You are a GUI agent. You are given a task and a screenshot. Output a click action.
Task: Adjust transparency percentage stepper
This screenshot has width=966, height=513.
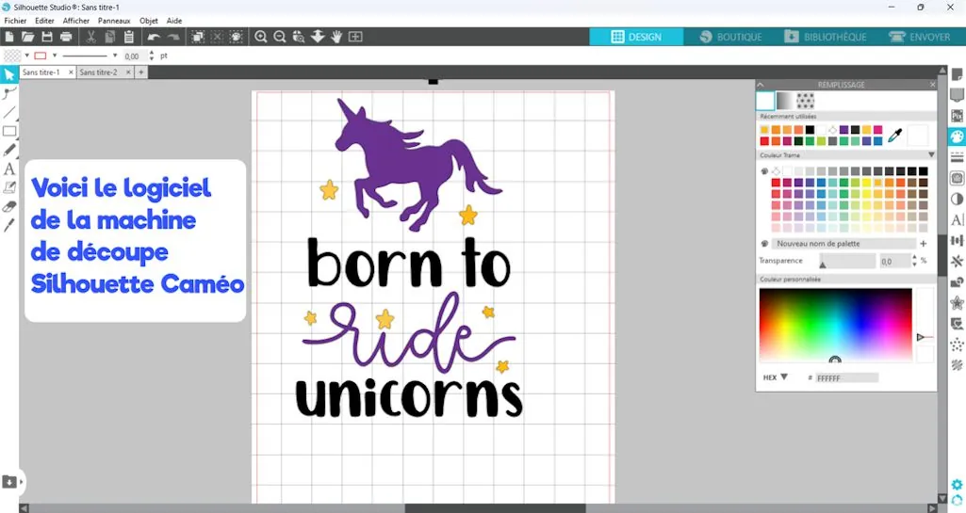click(914, 261)
